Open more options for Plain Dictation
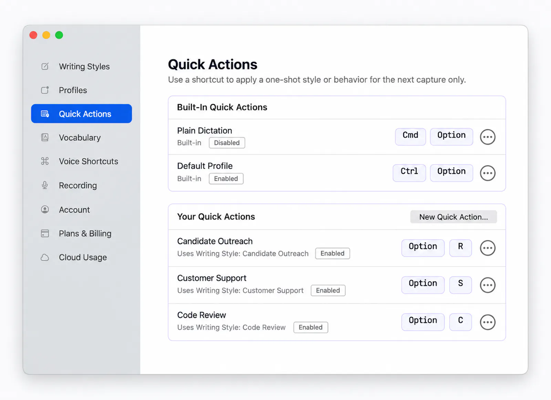The image size is (551, 400). pyautogui.click(x=488, y=137)
